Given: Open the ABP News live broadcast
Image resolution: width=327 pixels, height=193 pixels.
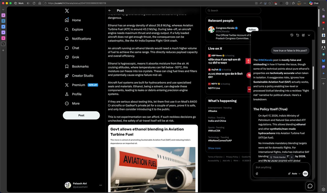Looking at the screenshot, I should [229, 59].
